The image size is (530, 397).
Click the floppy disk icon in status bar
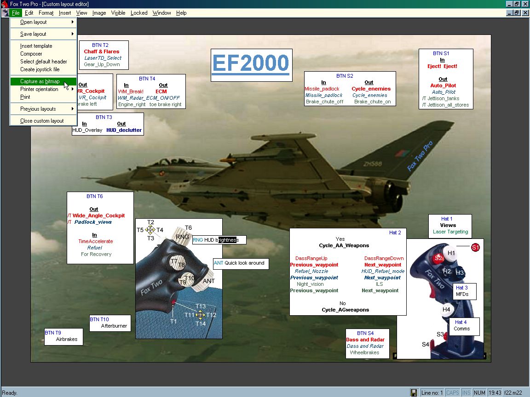[414, 392]
